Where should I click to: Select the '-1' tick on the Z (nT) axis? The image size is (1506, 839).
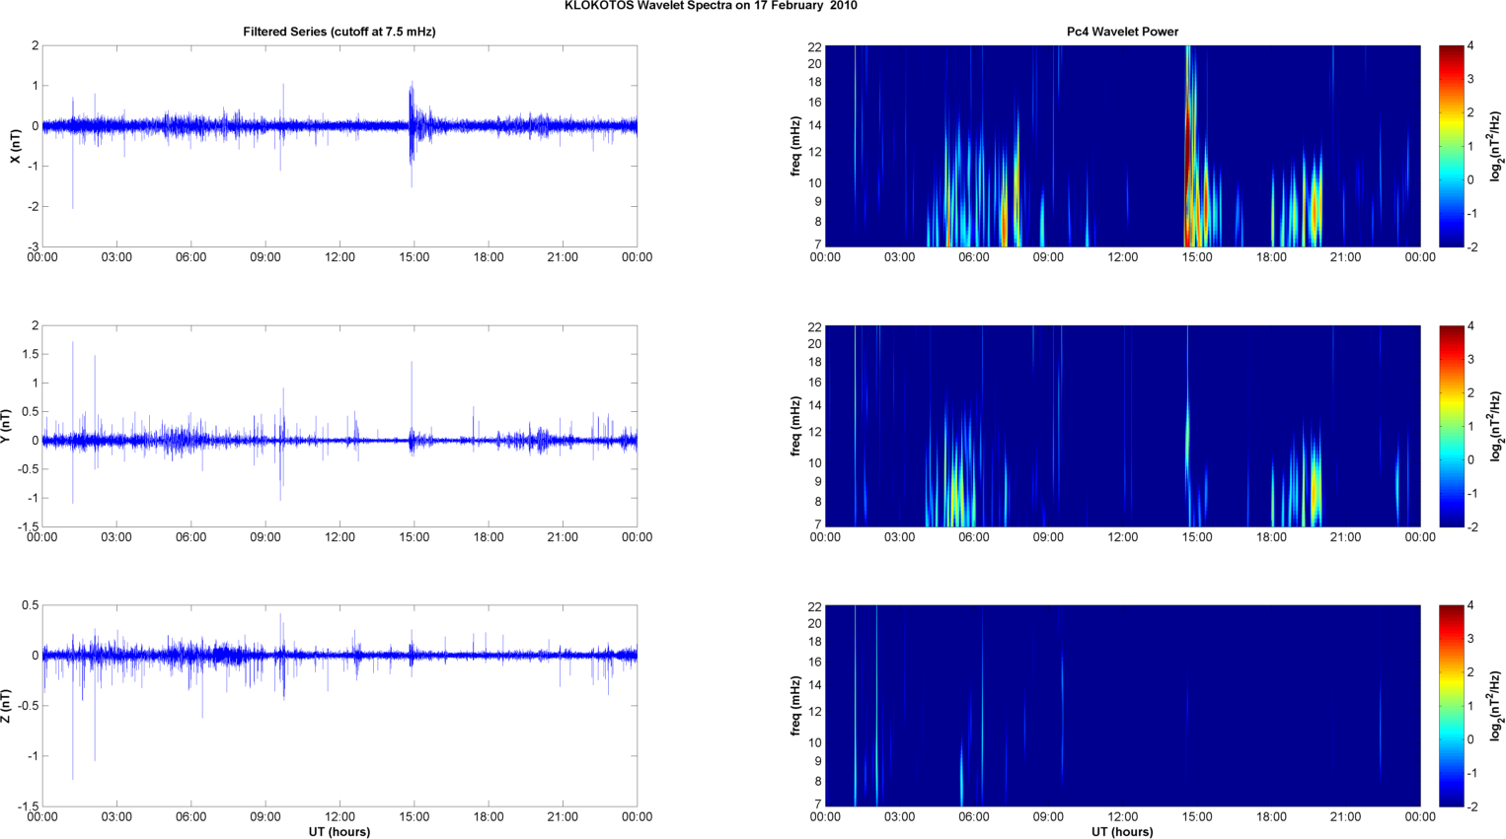pos(34,756)
